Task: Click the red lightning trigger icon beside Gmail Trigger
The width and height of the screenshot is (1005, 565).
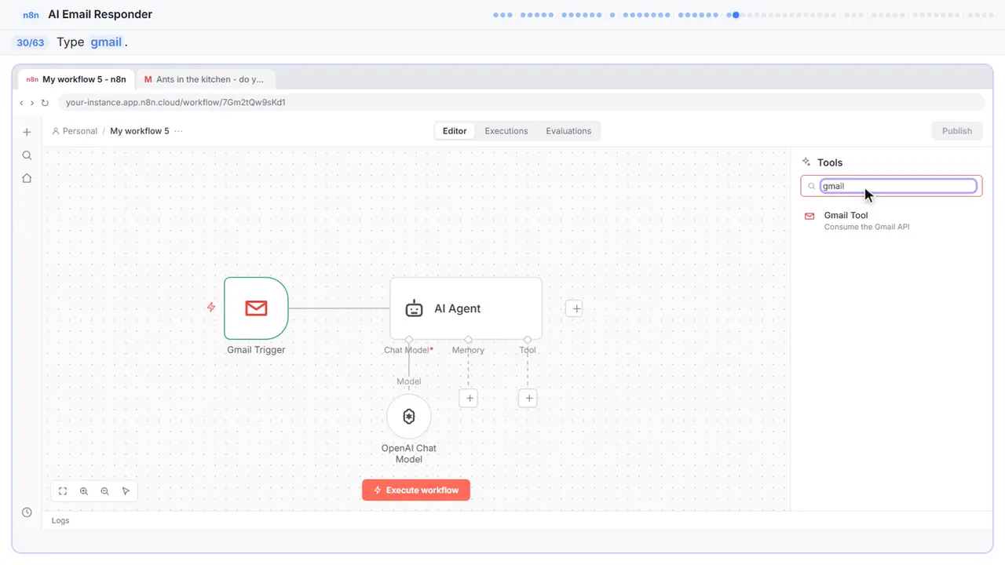Action: coord(211,308)
